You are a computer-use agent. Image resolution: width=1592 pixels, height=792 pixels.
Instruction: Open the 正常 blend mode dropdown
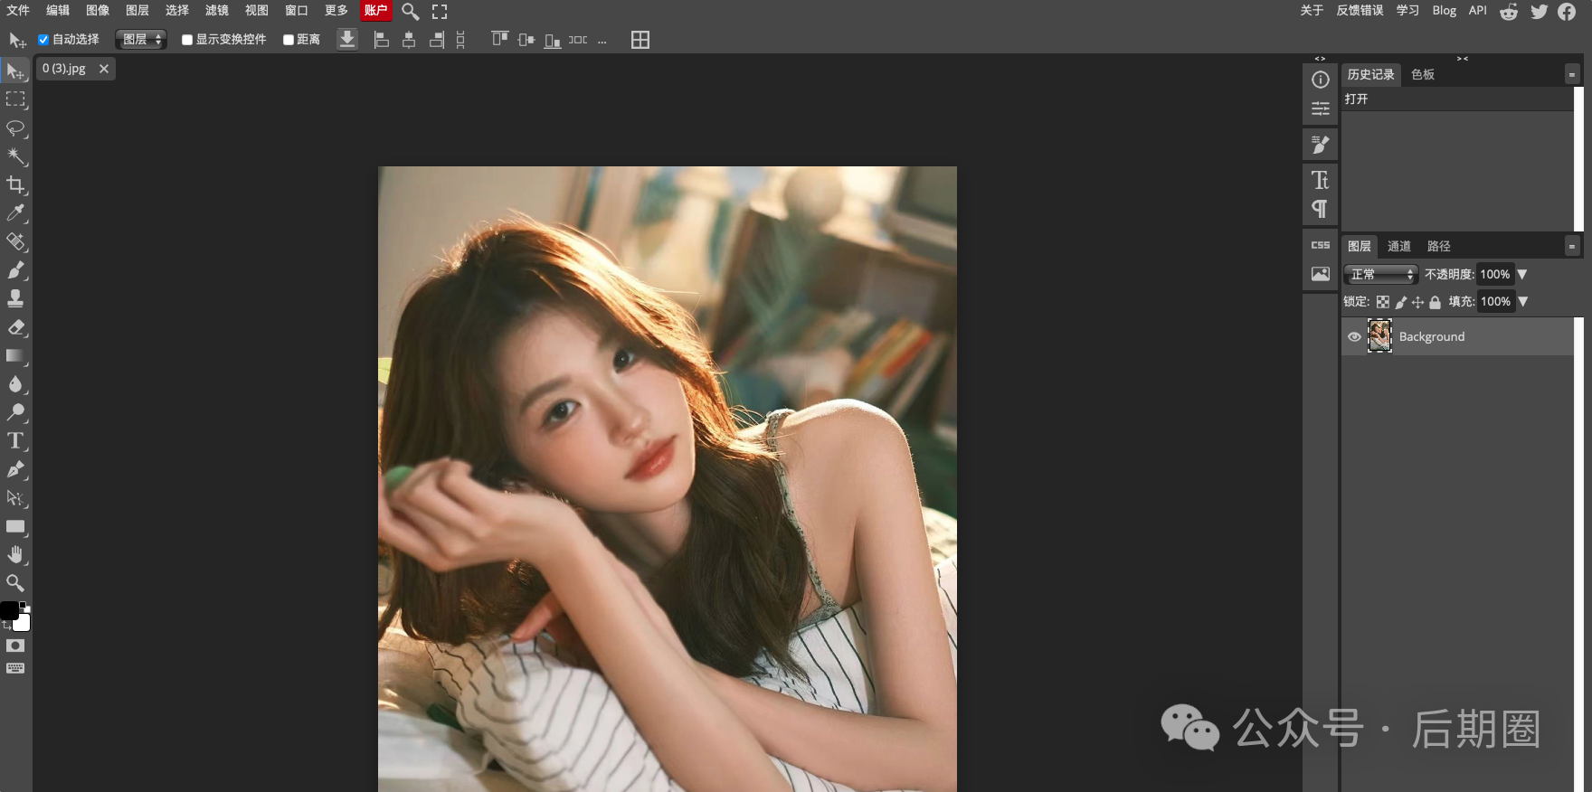point(1380,274)
